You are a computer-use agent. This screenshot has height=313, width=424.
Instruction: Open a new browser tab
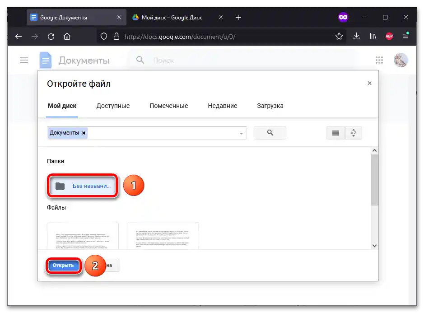238,18
